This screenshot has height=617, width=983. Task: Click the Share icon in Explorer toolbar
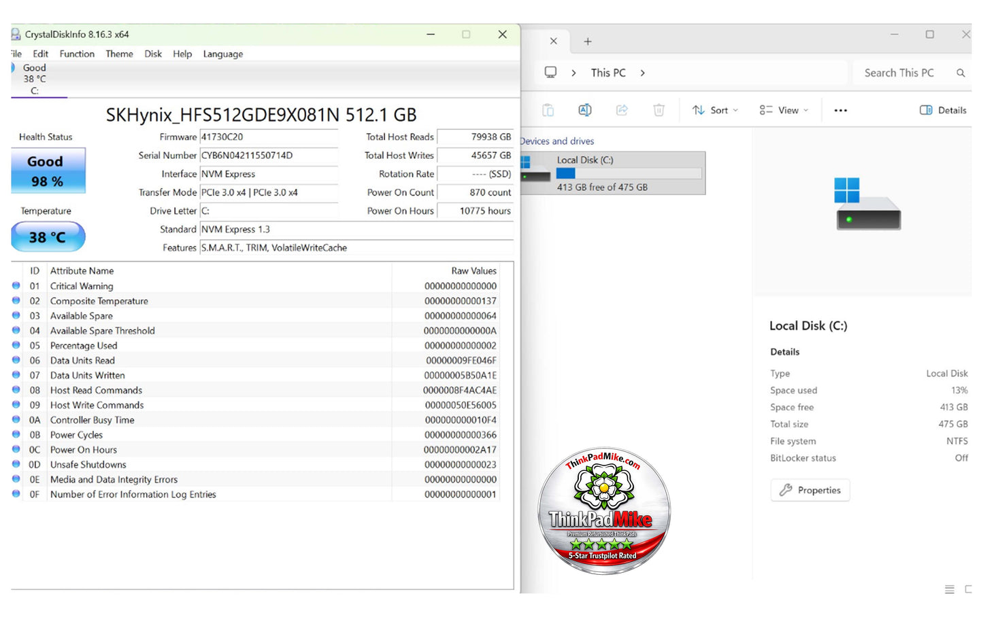[622, 110]
